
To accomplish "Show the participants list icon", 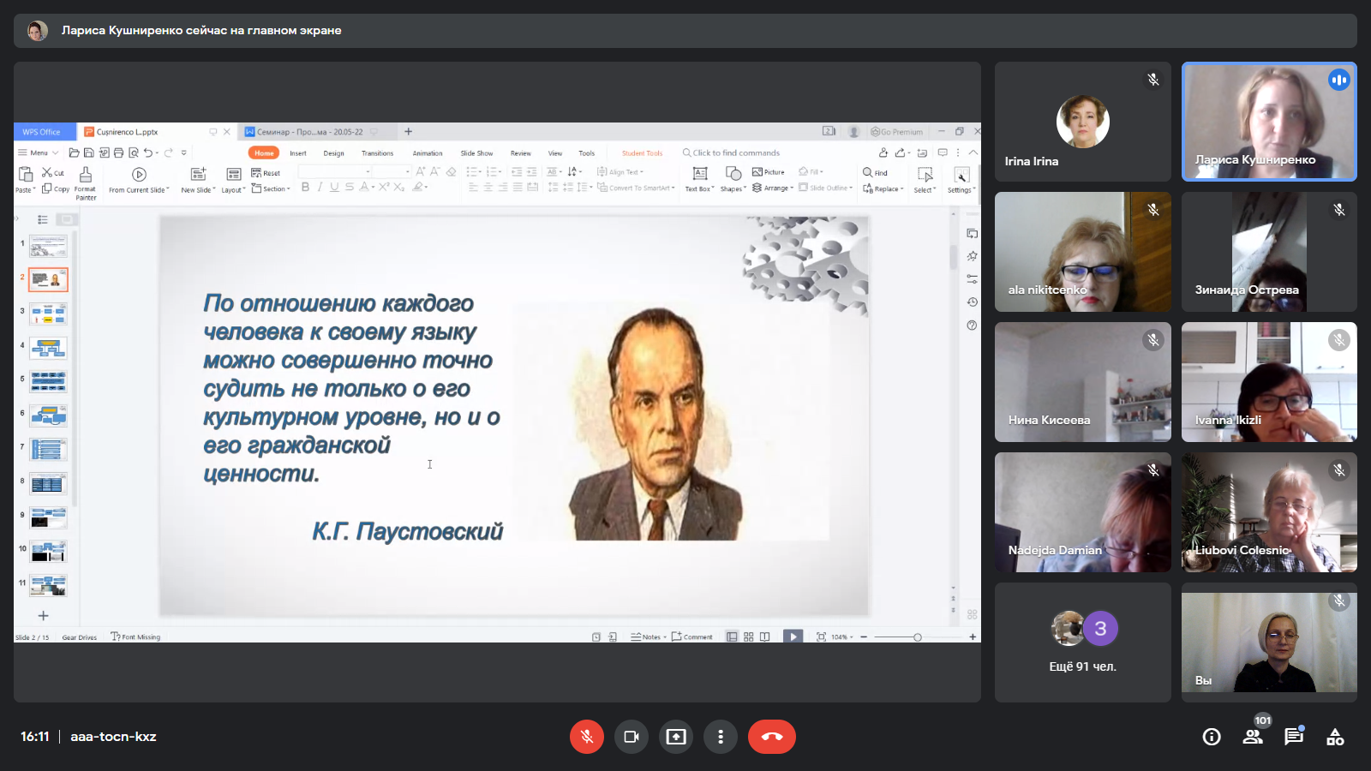I will (1253, 737).
